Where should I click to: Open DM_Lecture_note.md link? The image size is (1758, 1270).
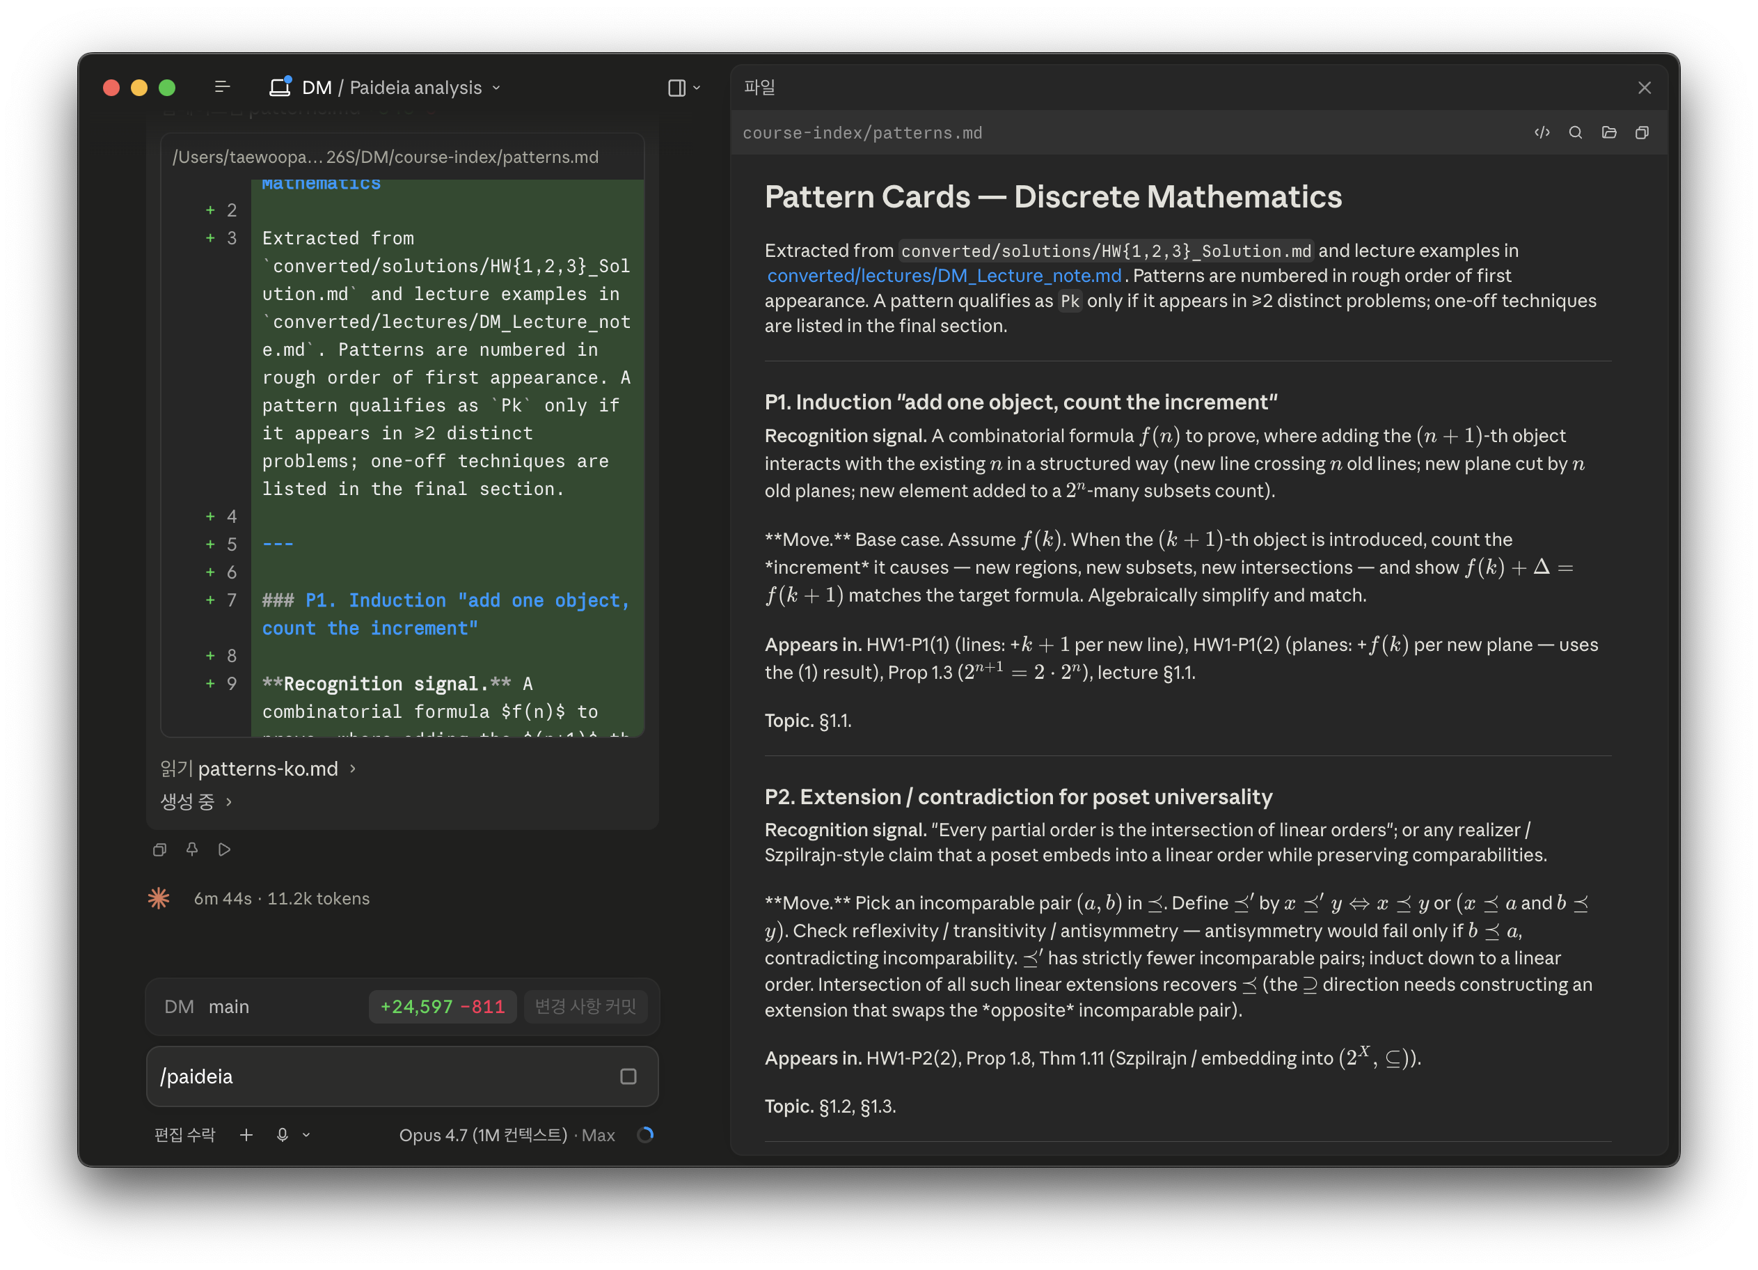click(944, 276)
